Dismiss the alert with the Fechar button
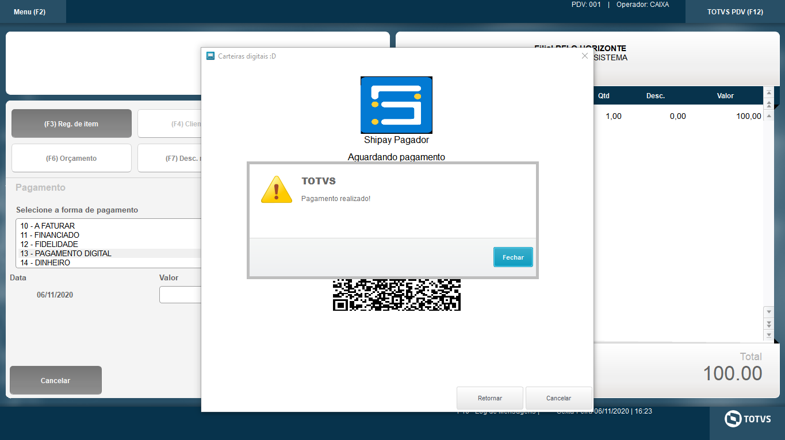This screenshot has width=785, height=440. coord(513,257)
